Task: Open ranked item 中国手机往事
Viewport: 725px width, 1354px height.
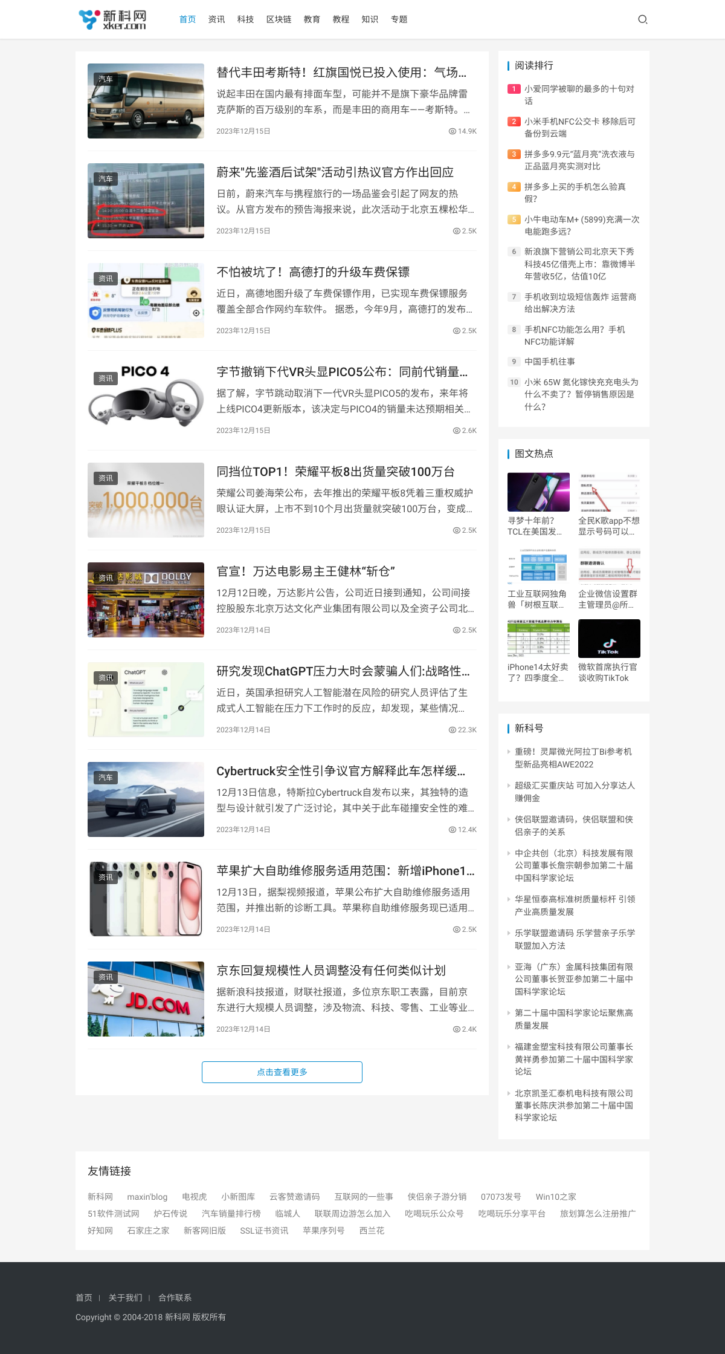Action: point(550,362)
